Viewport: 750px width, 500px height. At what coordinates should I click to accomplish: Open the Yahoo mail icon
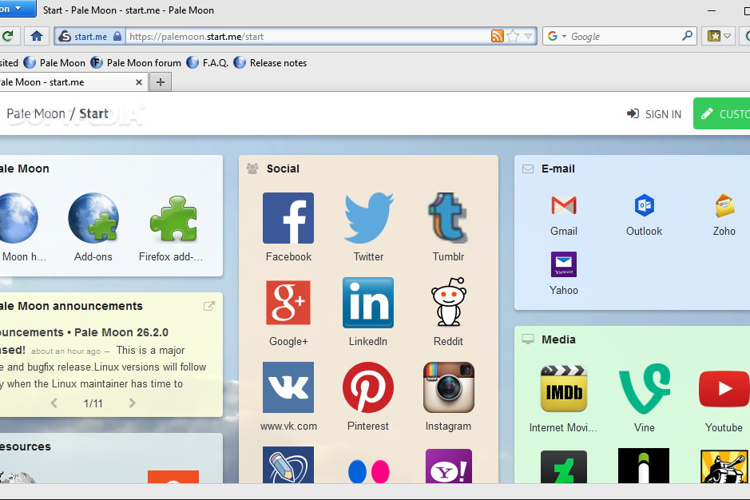point(564,264)
